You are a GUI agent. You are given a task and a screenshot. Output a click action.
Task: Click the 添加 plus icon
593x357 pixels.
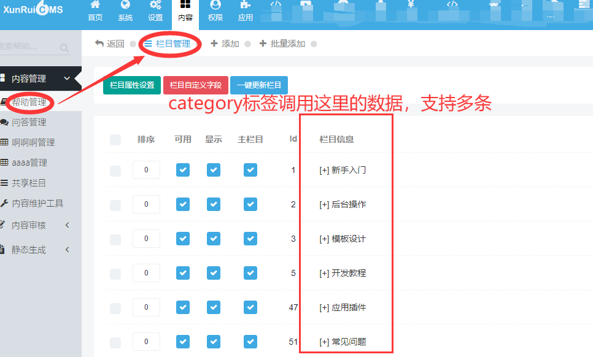(x=214, y=44)
